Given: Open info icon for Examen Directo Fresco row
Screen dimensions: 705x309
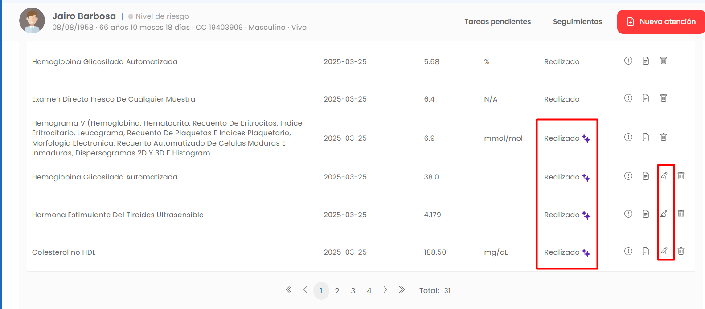Looking at the screenshot, I should tap(628, 98).
